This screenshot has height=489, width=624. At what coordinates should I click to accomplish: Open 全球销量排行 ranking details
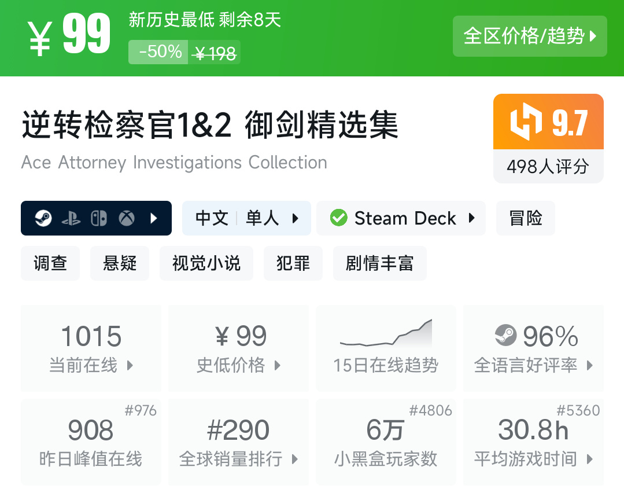tap(238, 442)
